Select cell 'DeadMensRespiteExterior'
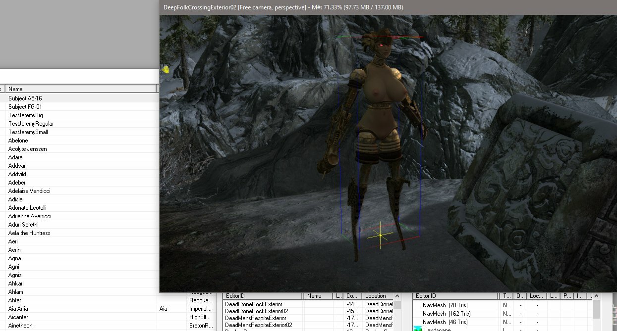Viewport: 617px width, 331px height. (x=255, y=318)
